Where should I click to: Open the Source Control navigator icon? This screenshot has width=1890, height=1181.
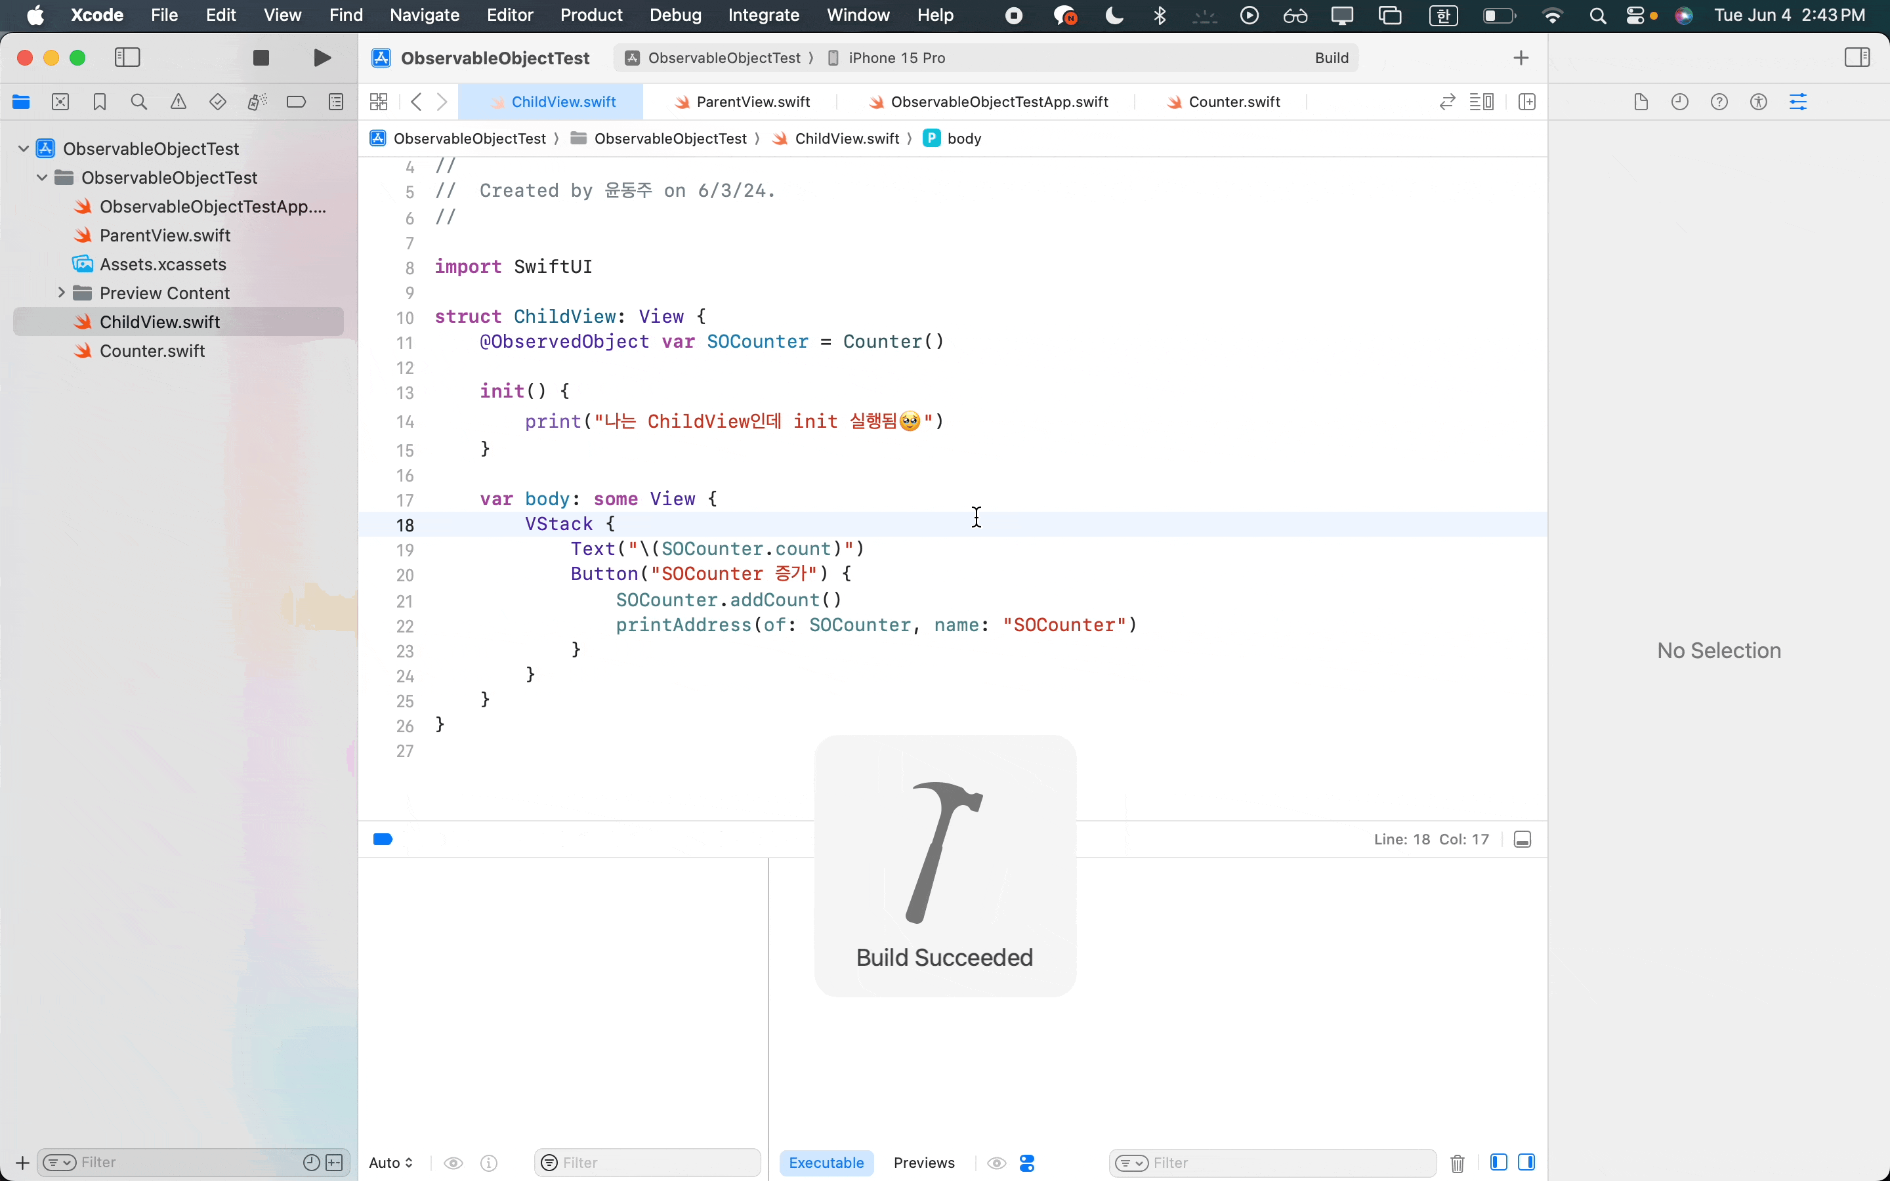click(x=60, y=102)
